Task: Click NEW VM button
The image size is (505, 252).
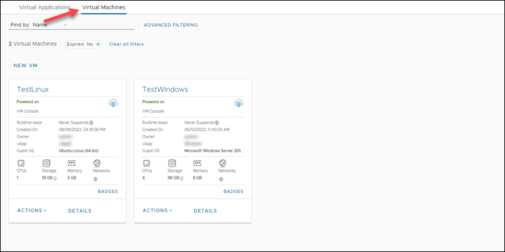Action: [25, 66]
